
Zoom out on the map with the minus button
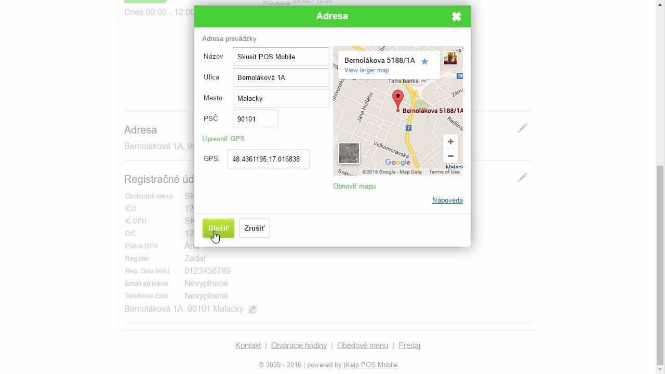pyautogui.click(x=450, y=156)
